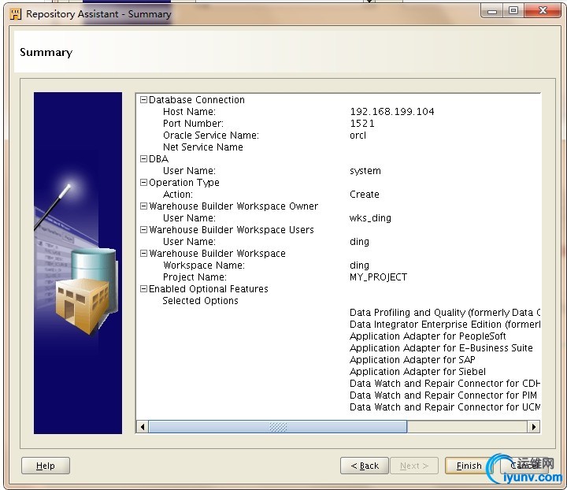
Task: Collapse the Operation Type section
Action: [143, 183]
